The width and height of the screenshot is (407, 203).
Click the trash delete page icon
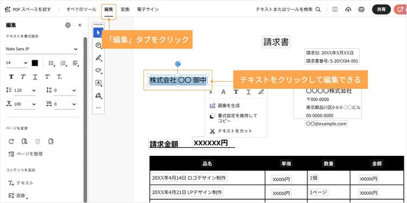pos(38,141)
